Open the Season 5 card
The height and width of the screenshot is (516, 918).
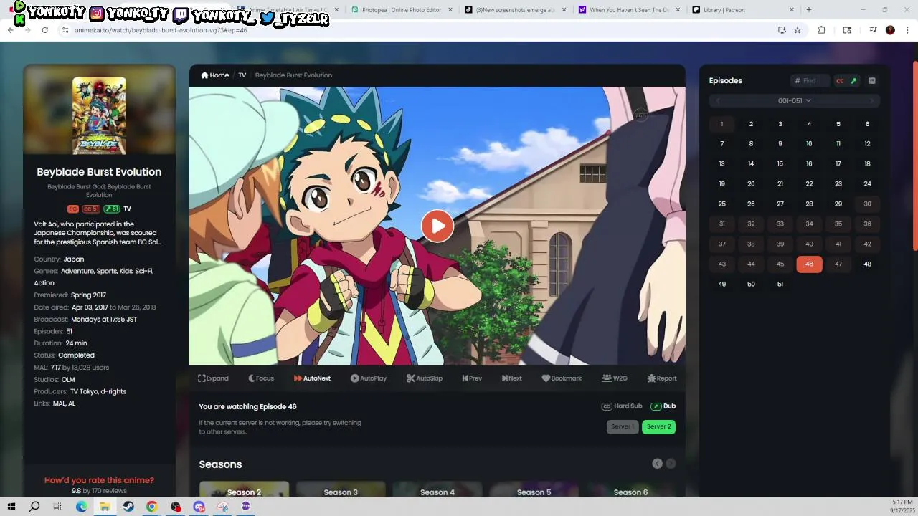point(534,489)
